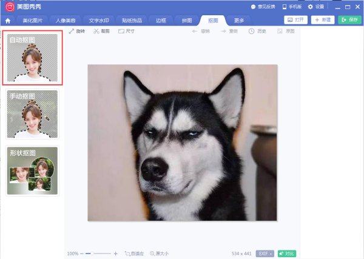Select the 抠图 tab

213,21
